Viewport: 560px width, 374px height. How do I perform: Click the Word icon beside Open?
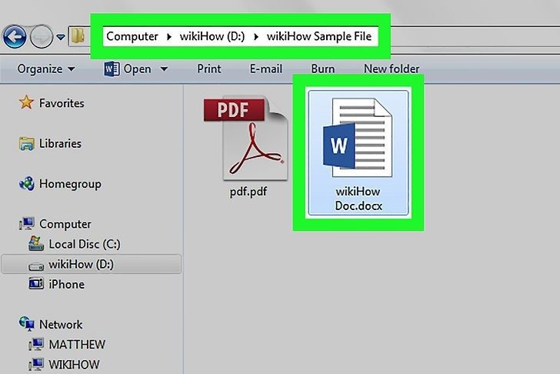(x=112, y=68)
